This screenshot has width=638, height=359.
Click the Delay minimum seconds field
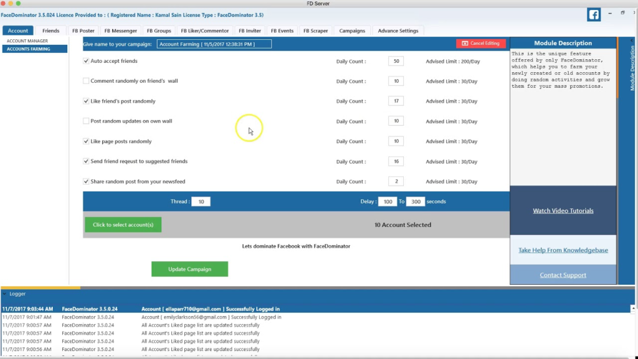[388, 201]
